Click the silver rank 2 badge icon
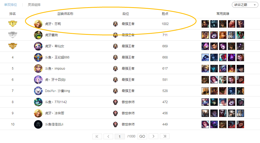 click(12, 35)
